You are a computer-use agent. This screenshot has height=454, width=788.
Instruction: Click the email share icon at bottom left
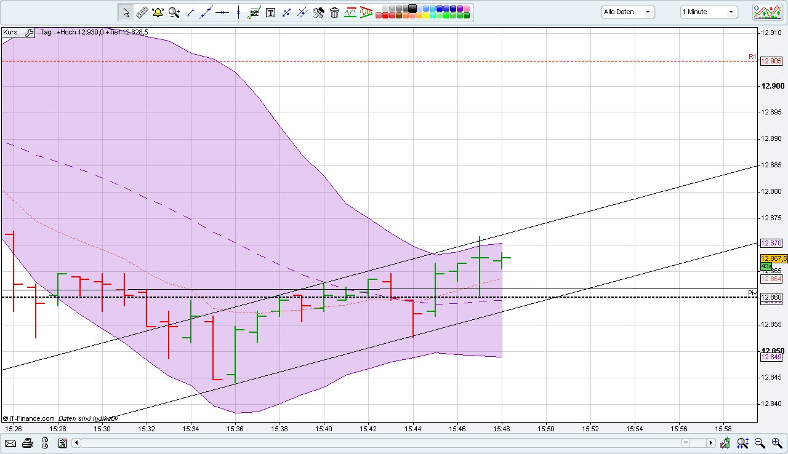coord(10,443)
